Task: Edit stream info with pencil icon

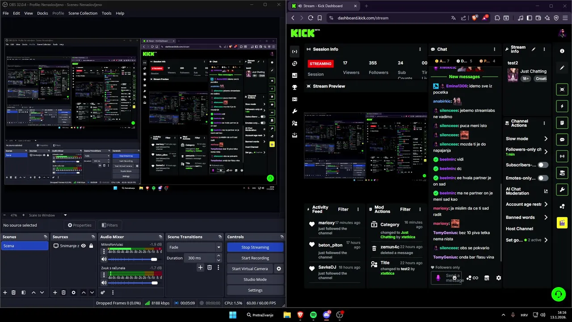Action: pos(533,49)
